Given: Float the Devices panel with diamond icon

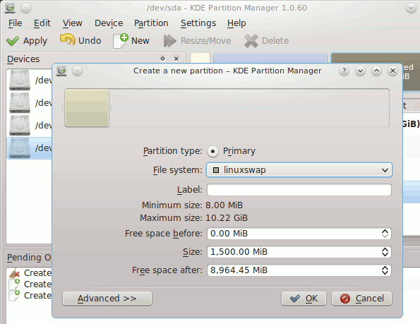Looking at the screenshot, I should tap(162, 59).
